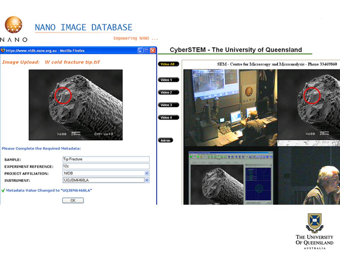Select the Video All button

point(169,64)
